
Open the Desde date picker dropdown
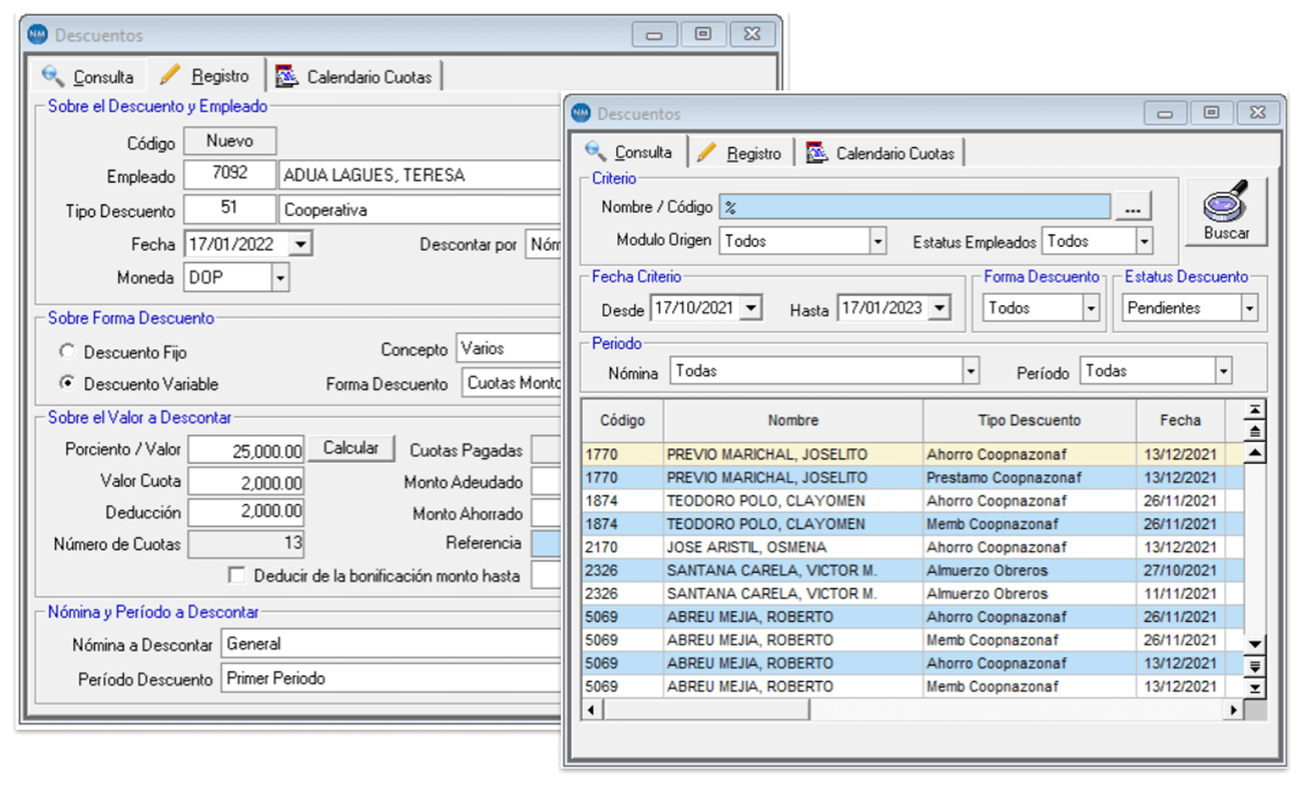point(752,308)
